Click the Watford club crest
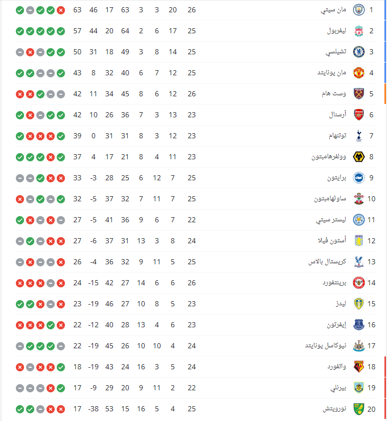Screen dimensions: 387x421 tap(359, 367)
